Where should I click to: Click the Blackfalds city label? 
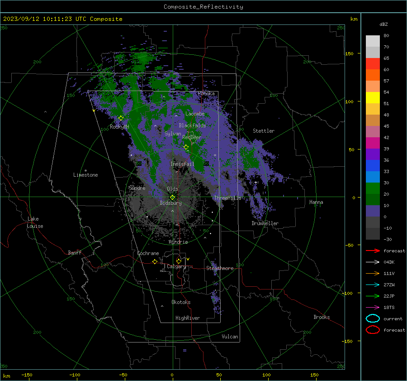pyautogui.click(x=192, y=125)
